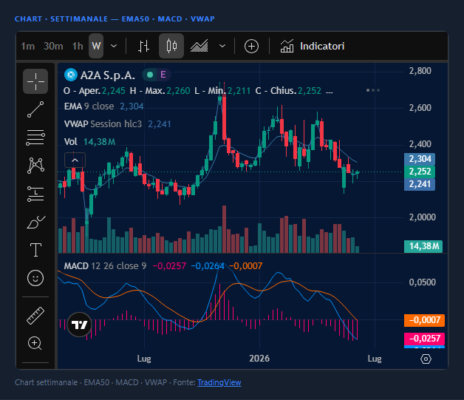This screenshot has height=400, width=464.
Task: Open the timeframe dropdown arrow
Action: (114, 46)
